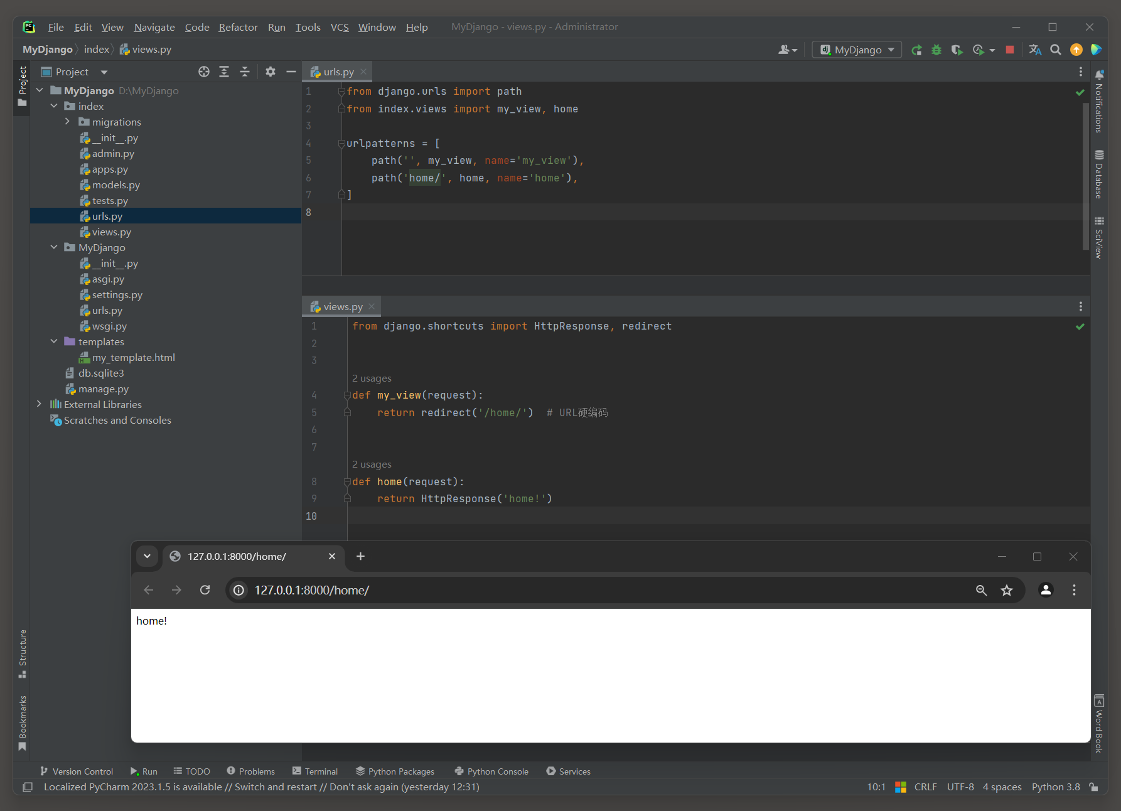Collapse the MyDjango root project folder

coord(40,90)
